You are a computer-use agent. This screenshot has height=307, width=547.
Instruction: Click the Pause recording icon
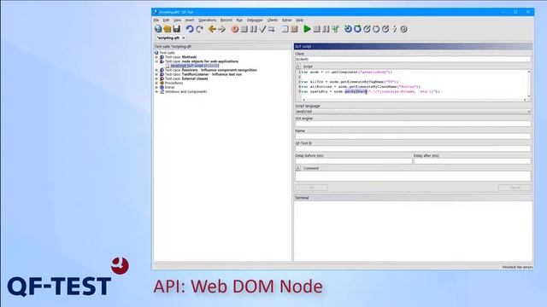click(x=253, y=29)
